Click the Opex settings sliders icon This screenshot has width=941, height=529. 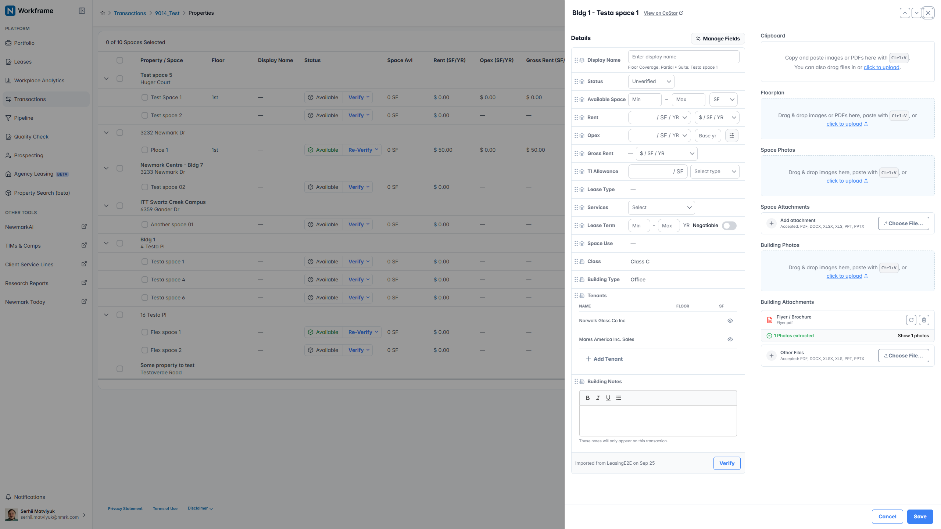(x=732, y=136)
